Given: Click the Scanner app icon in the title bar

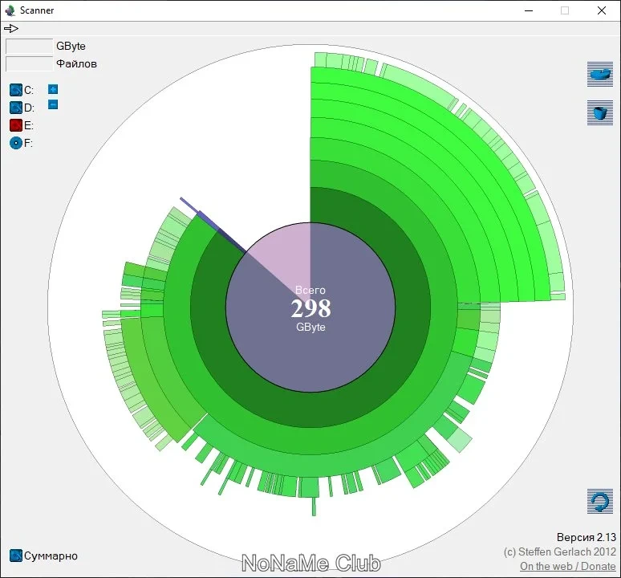Looking at the screenshot, I should point(10,10).
